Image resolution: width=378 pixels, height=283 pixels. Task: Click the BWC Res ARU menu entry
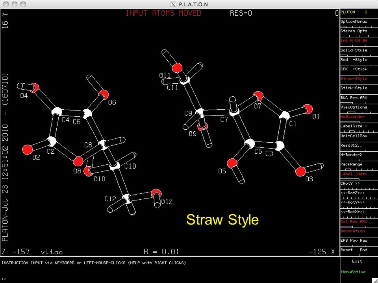tap(354, 98)
